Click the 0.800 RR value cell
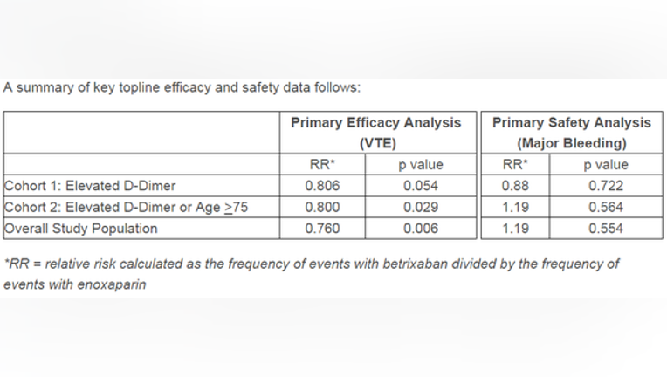 [322, 207]
